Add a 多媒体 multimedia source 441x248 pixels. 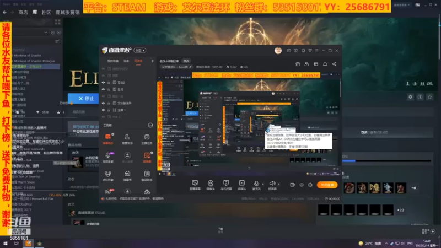[x=241, y=185]
